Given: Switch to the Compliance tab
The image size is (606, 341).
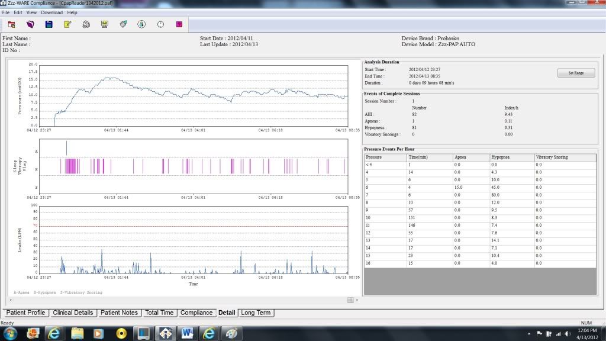Looking at the screenshot, I should coord(196,313).
